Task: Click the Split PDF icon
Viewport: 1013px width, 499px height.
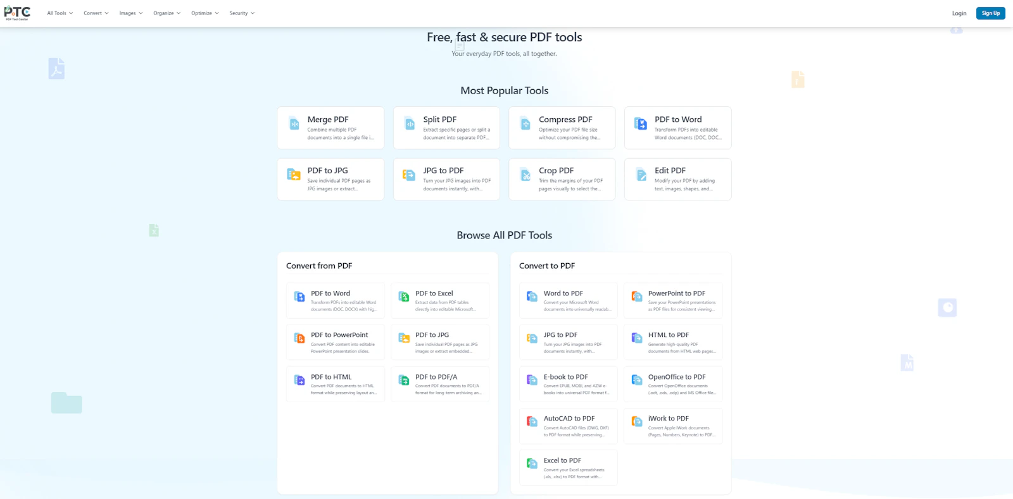Action: [x=410, y=124]
